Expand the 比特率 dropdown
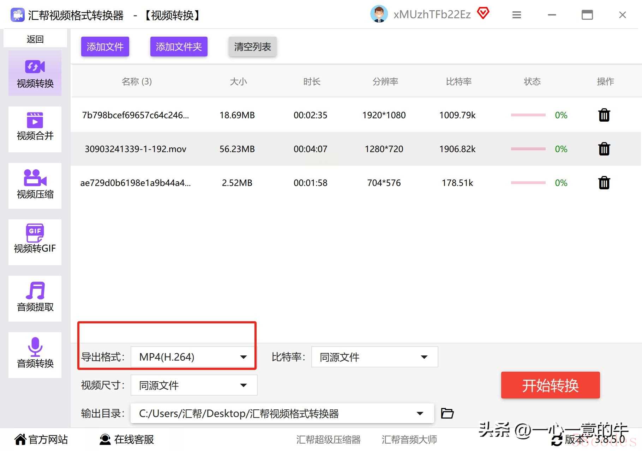 (374, 357)
